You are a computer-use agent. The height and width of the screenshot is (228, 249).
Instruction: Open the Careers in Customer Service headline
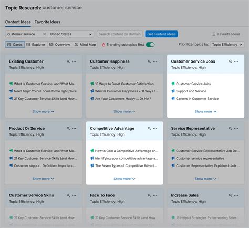pos(197,99)
